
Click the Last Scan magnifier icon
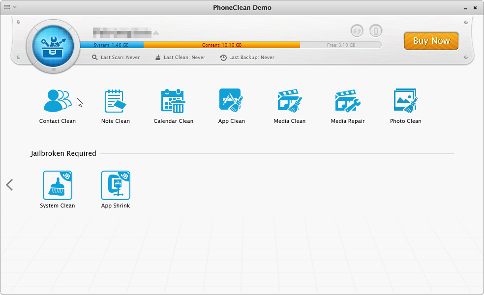pos(94,58)
